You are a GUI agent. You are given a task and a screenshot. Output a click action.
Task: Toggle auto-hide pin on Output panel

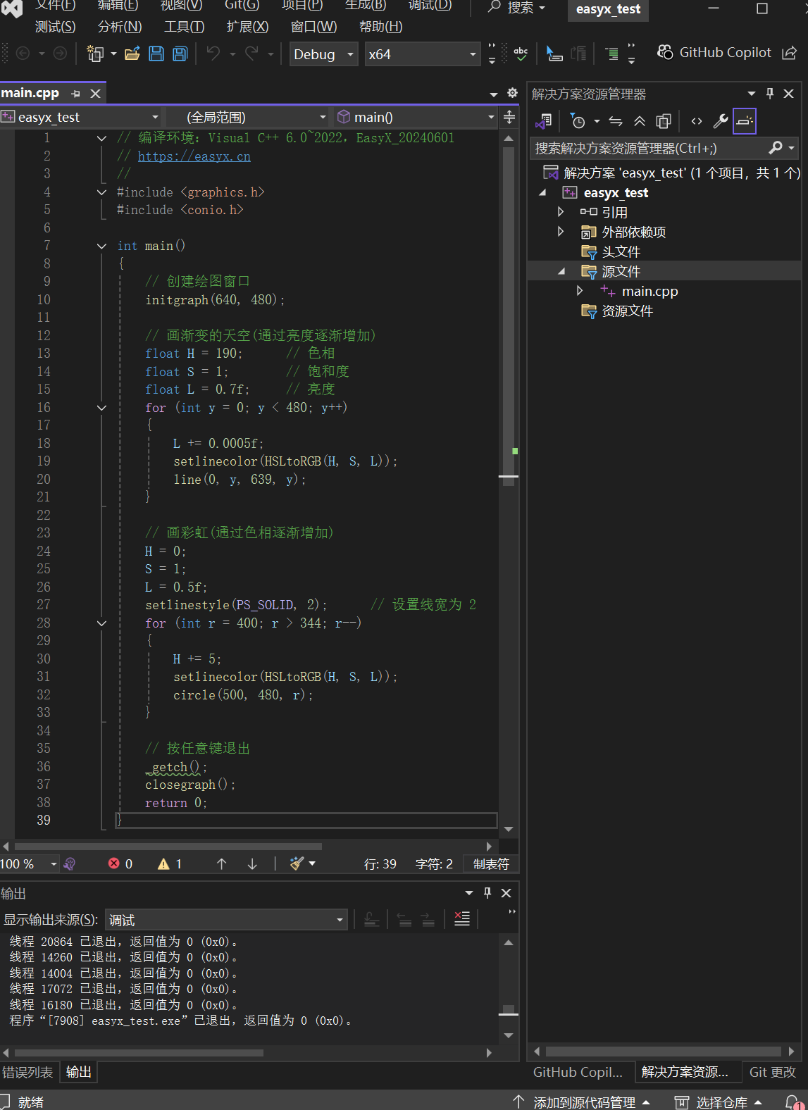coord(487,892)
